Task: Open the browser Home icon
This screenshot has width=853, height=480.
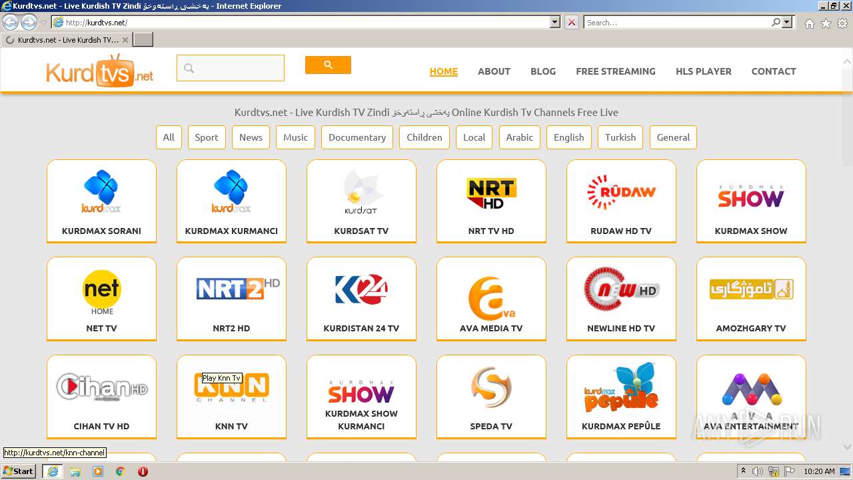Action: [809, 23]
